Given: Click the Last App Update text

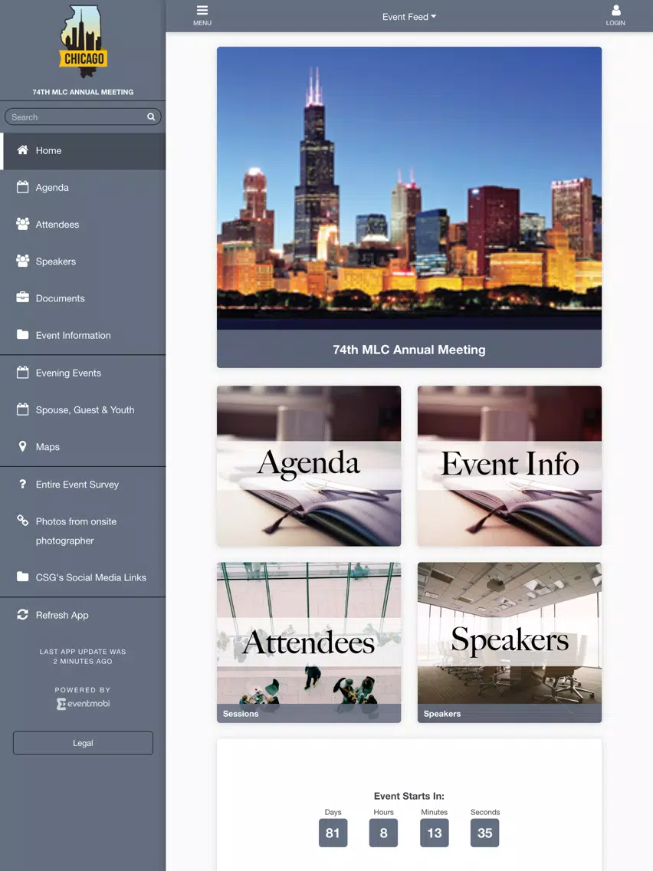Looking at the screenshot, I should (x=83, y=656).
